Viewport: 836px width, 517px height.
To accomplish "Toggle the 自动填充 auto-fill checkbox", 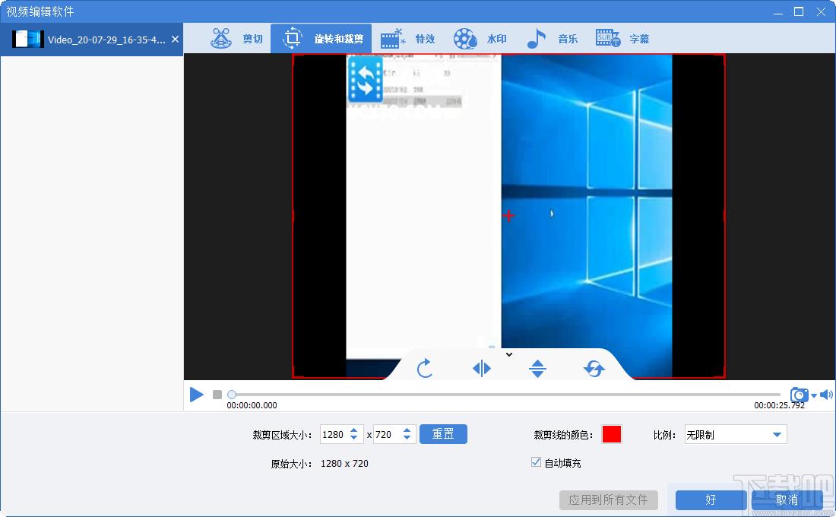I will click(536, 462).
